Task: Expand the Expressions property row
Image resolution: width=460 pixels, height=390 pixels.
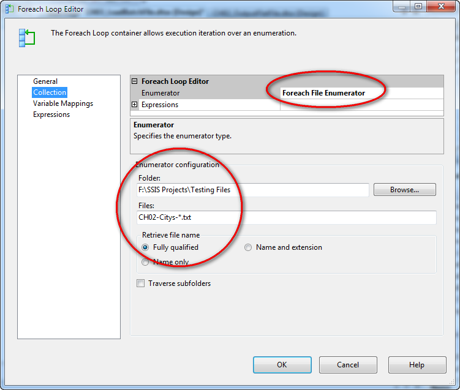Action: pyautogui.click(x=134, y=105)
